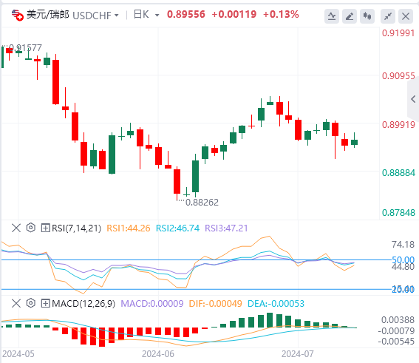Click the MACD(12,26,9) label
Image resolution: width=419 pixels, height=363 pixels.
point(84,304)
